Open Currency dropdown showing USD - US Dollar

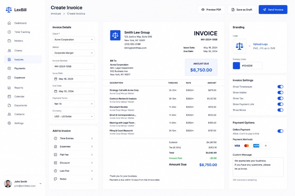(x=73, y=116)
